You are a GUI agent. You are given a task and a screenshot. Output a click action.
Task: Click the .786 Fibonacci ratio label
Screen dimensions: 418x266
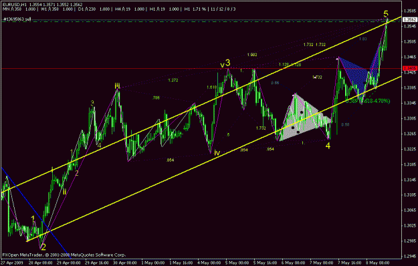(156, 98)
